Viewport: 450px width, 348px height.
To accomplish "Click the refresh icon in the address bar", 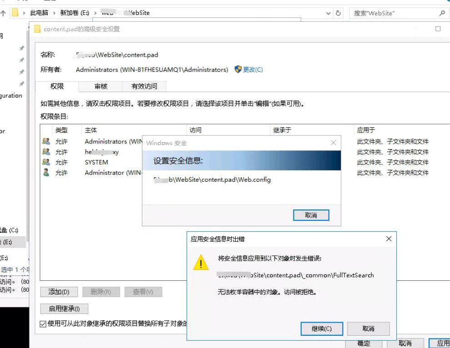I will click(x=339, y=13).
